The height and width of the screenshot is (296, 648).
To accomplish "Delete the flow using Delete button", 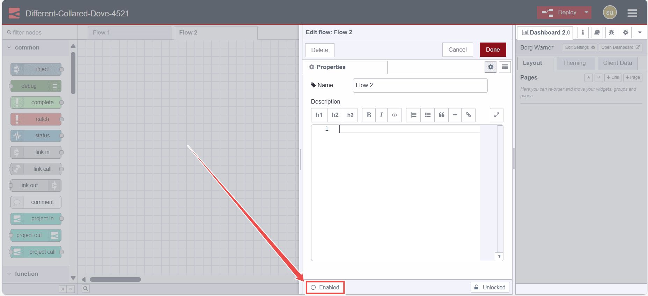I will 319,50.
